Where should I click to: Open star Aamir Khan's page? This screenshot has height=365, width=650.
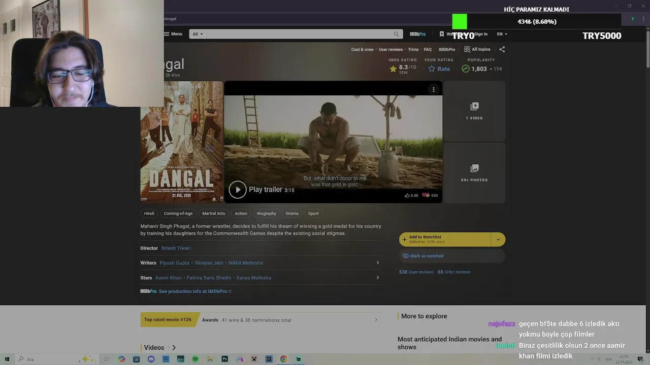click(x=168, y=277)
